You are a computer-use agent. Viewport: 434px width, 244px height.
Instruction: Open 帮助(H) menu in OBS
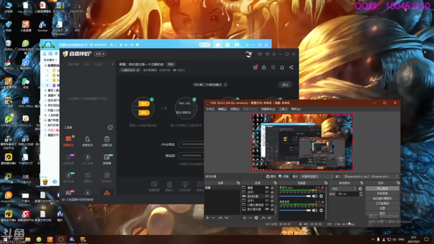pos(296,110)
